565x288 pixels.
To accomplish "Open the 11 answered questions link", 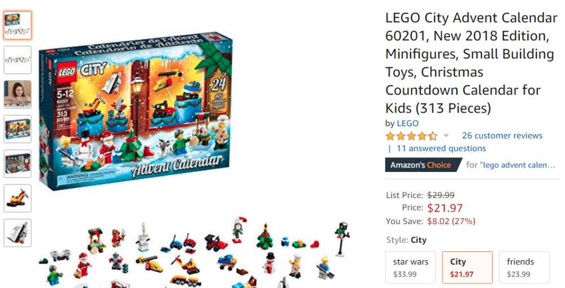I will (x=441, y=148).
